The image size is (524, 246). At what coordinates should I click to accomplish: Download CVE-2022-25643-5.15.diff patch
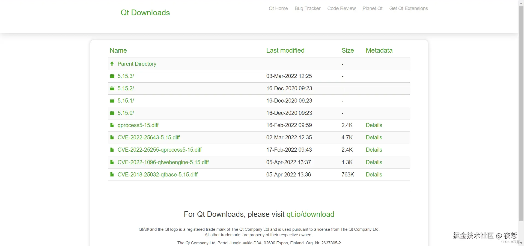click(x=149, y=137)
